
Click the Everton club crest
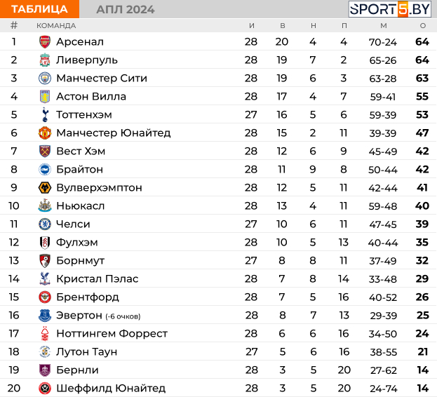pos(45,316)
